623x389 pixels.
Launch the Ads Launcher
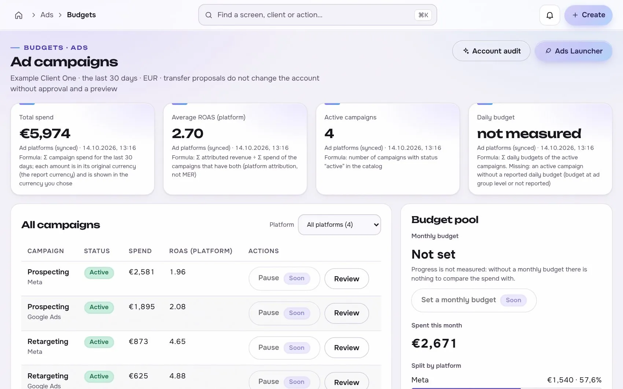point(574,51)
